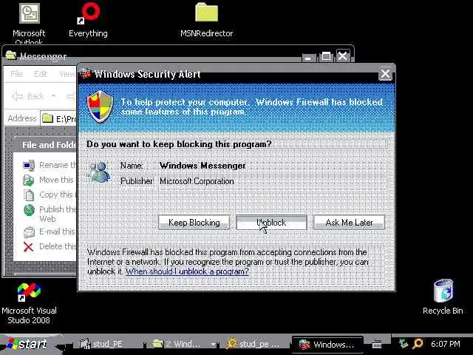Click the 6:07 PM clock
Screen dimensions: 473x355
click(x=446, y=344)
